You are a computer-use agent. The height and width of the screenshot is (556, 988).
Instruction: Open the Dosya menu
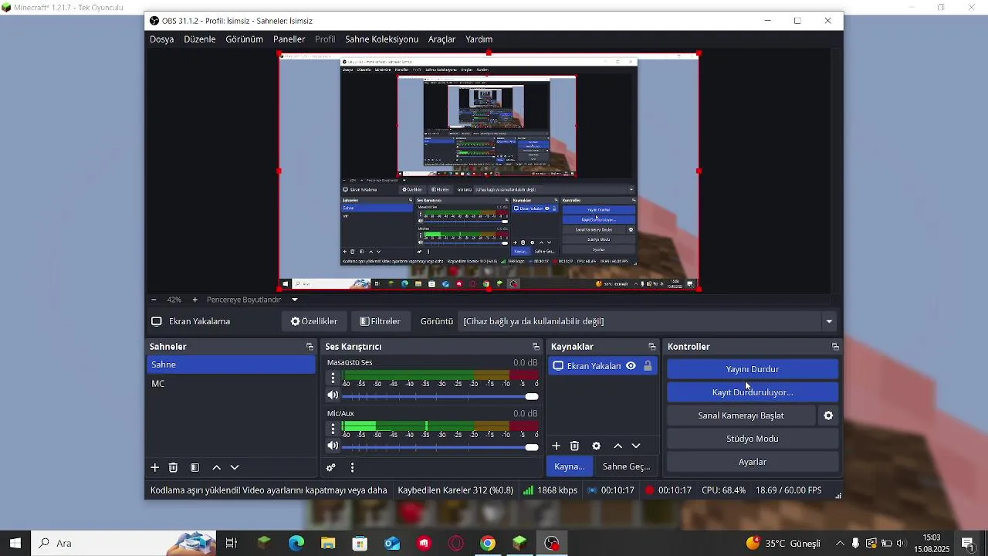point(161,39)
